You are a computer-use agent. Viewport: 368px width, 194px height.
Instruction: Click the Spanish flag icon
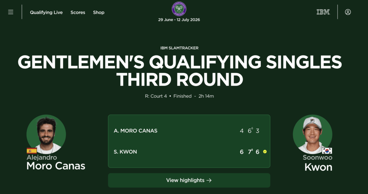32,151
